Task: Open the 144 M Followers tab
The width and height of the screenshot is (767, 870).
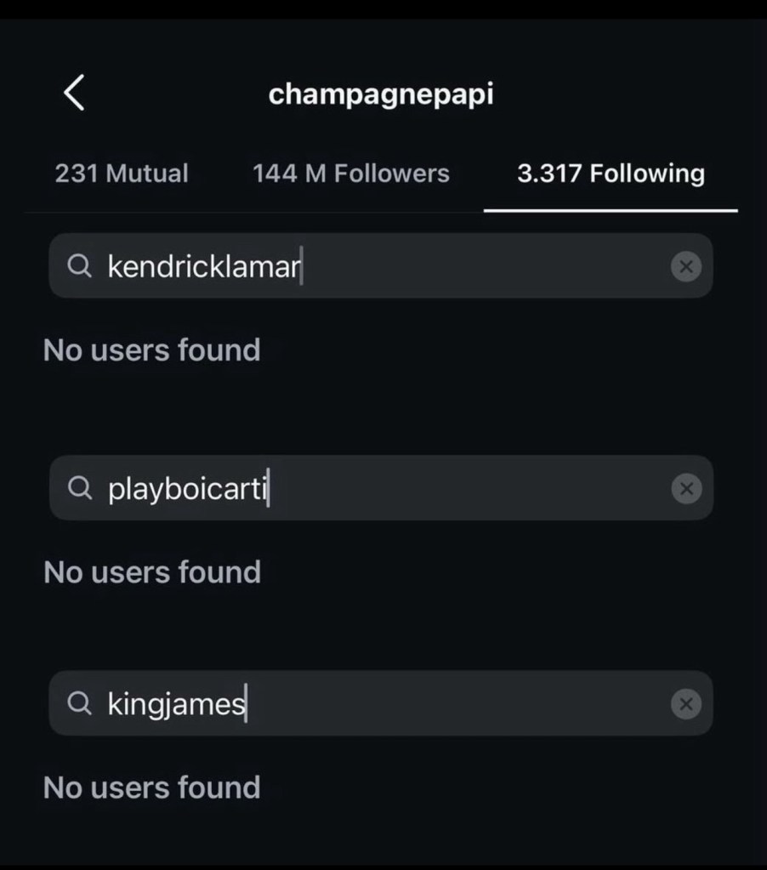Action: coord(350,173)
